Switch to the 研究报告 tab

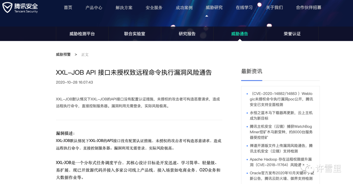tap(187, 34)
